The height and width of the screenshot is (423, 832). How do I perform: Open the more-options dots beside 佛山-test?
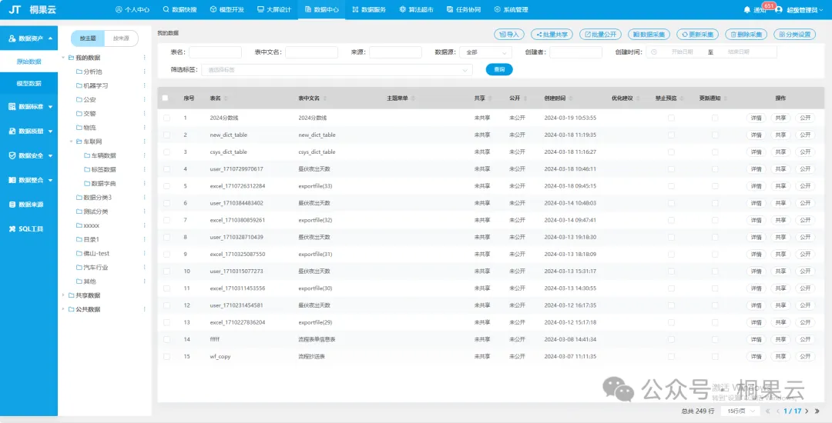tap(144, 253)
